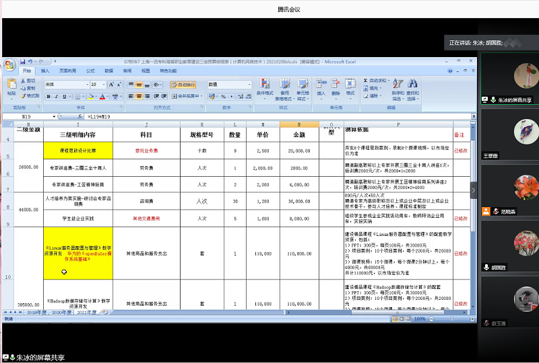Image resolution: width=539 pixels, height=363 pixels.
Task: Click the Conditional Formatting icon
Action: pos(263,85)
